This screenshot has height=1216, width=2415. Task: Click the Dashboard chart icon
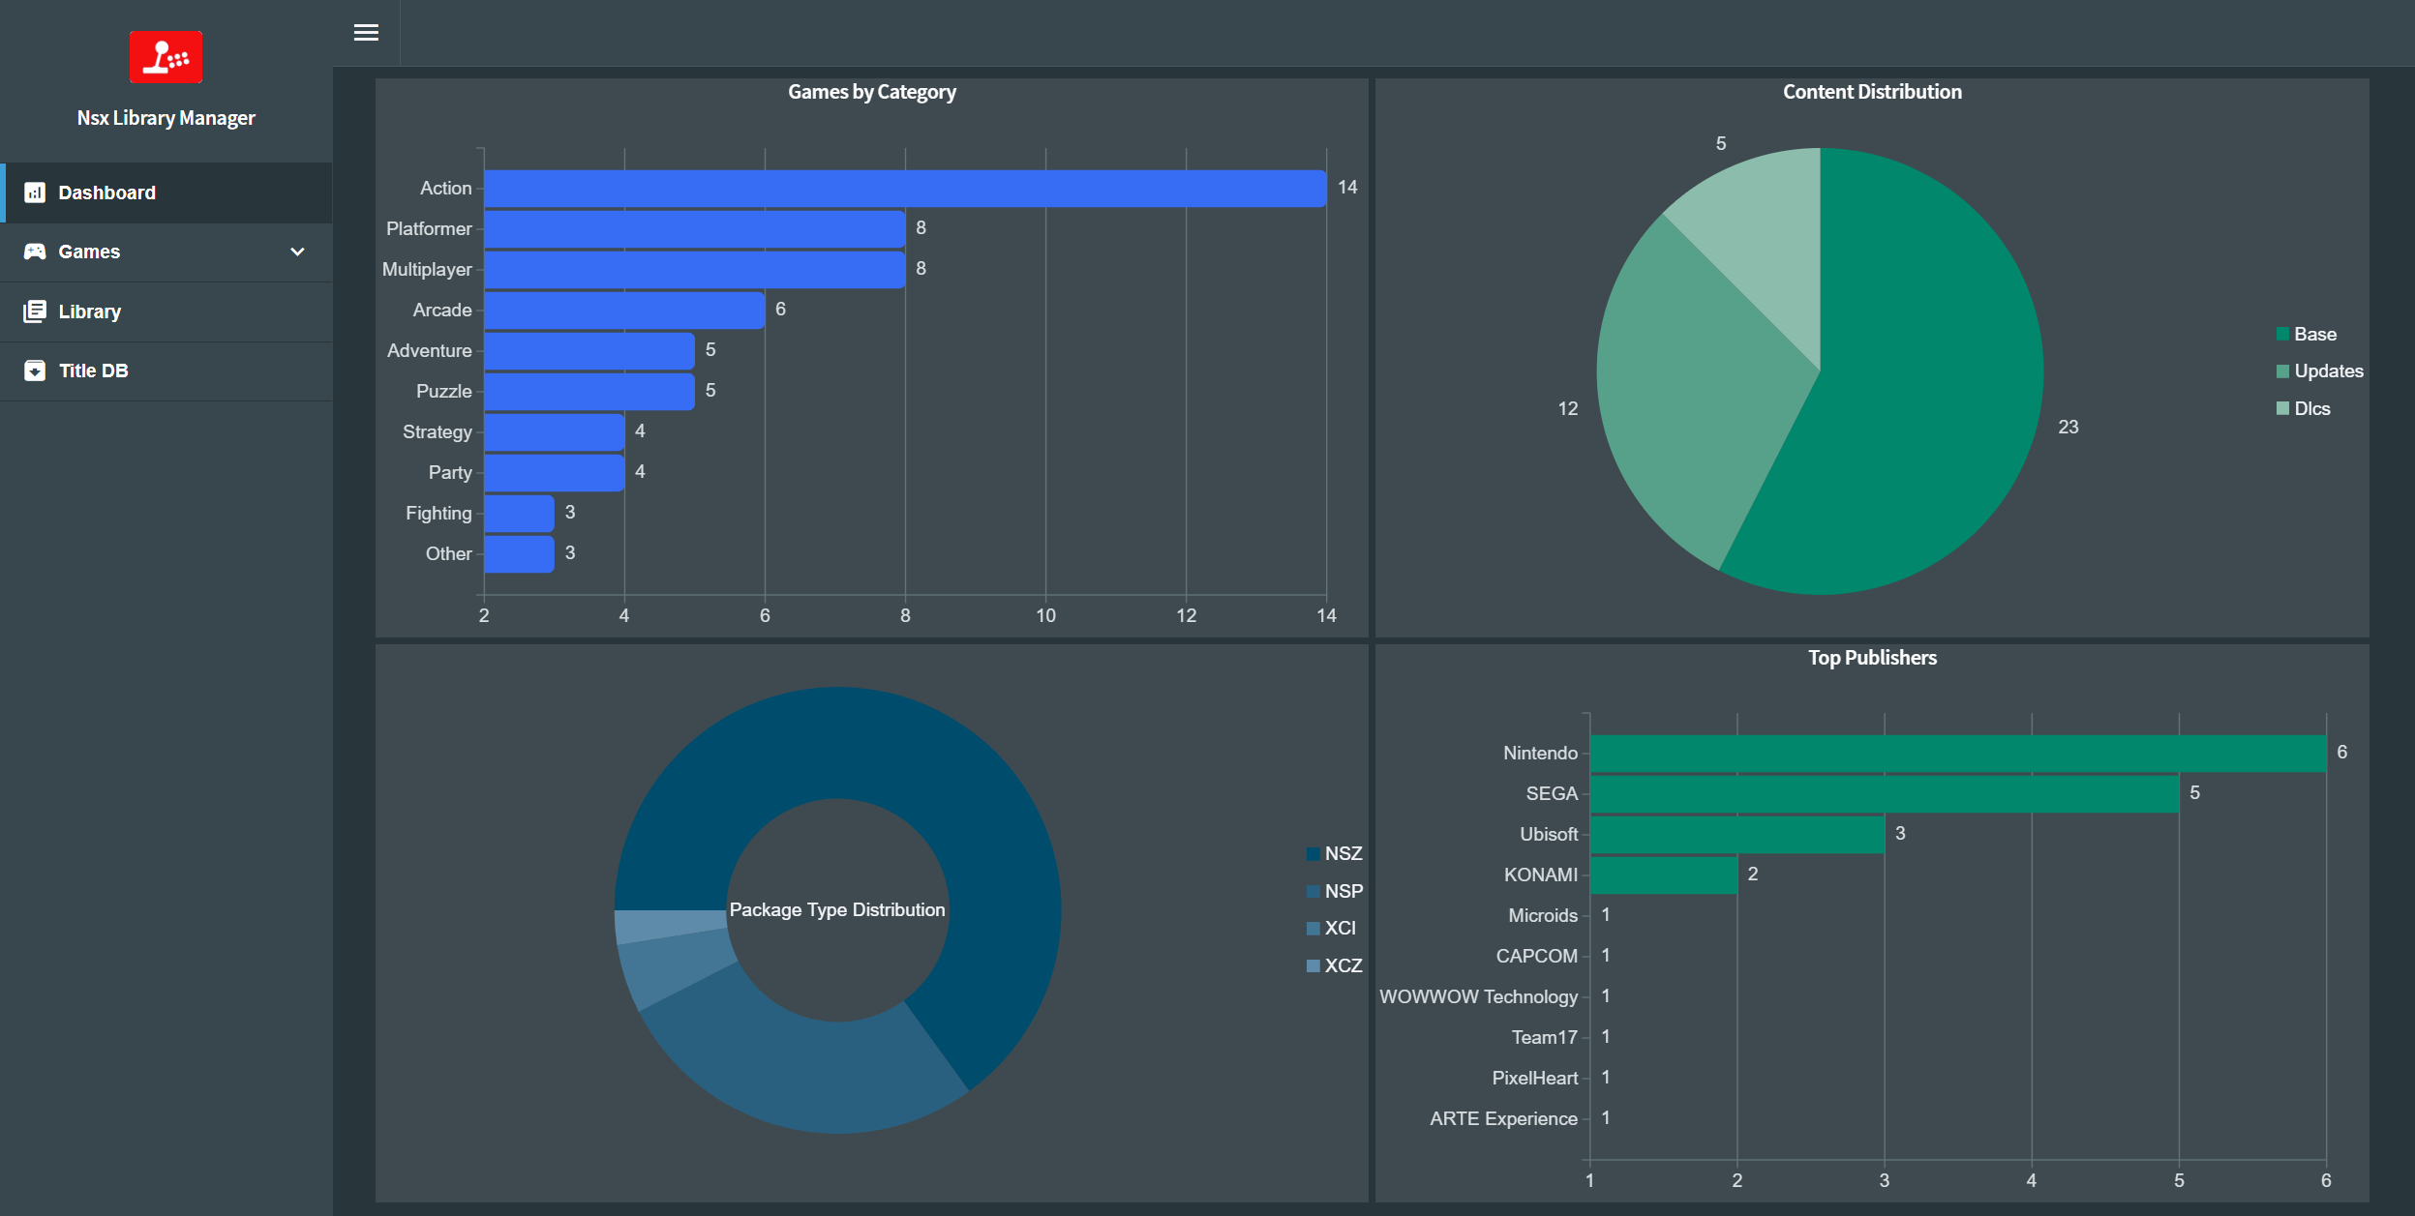pyautogui.click(x=35, y=193)
